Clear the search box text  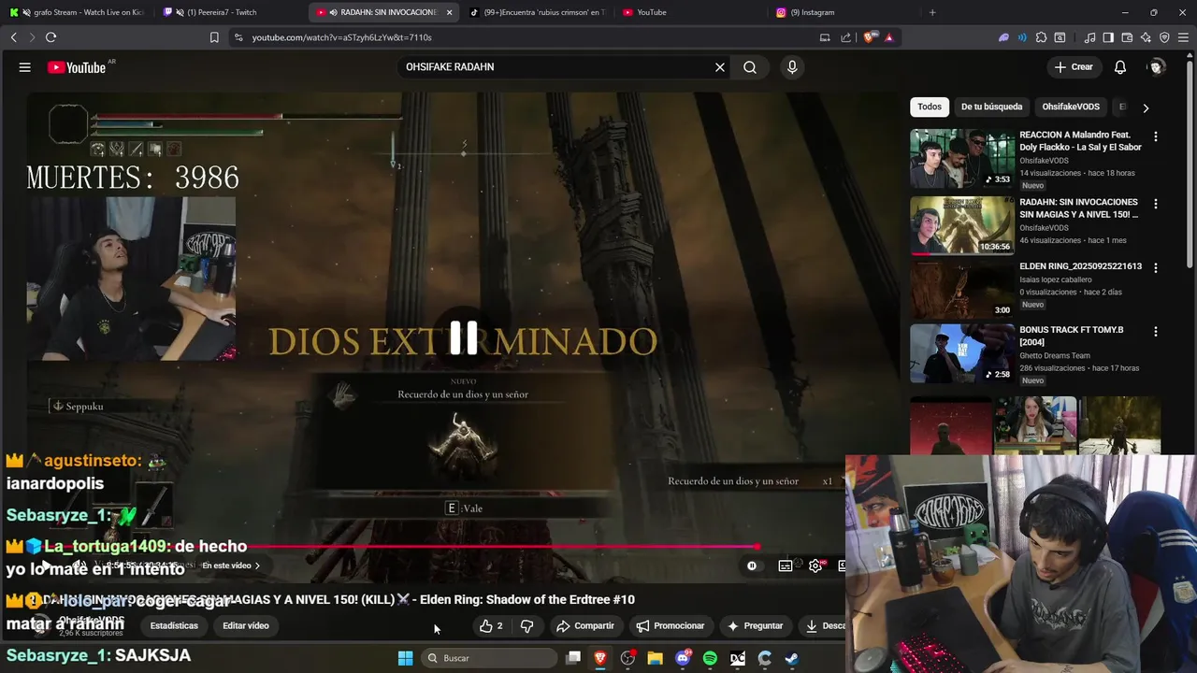point(720,67)
